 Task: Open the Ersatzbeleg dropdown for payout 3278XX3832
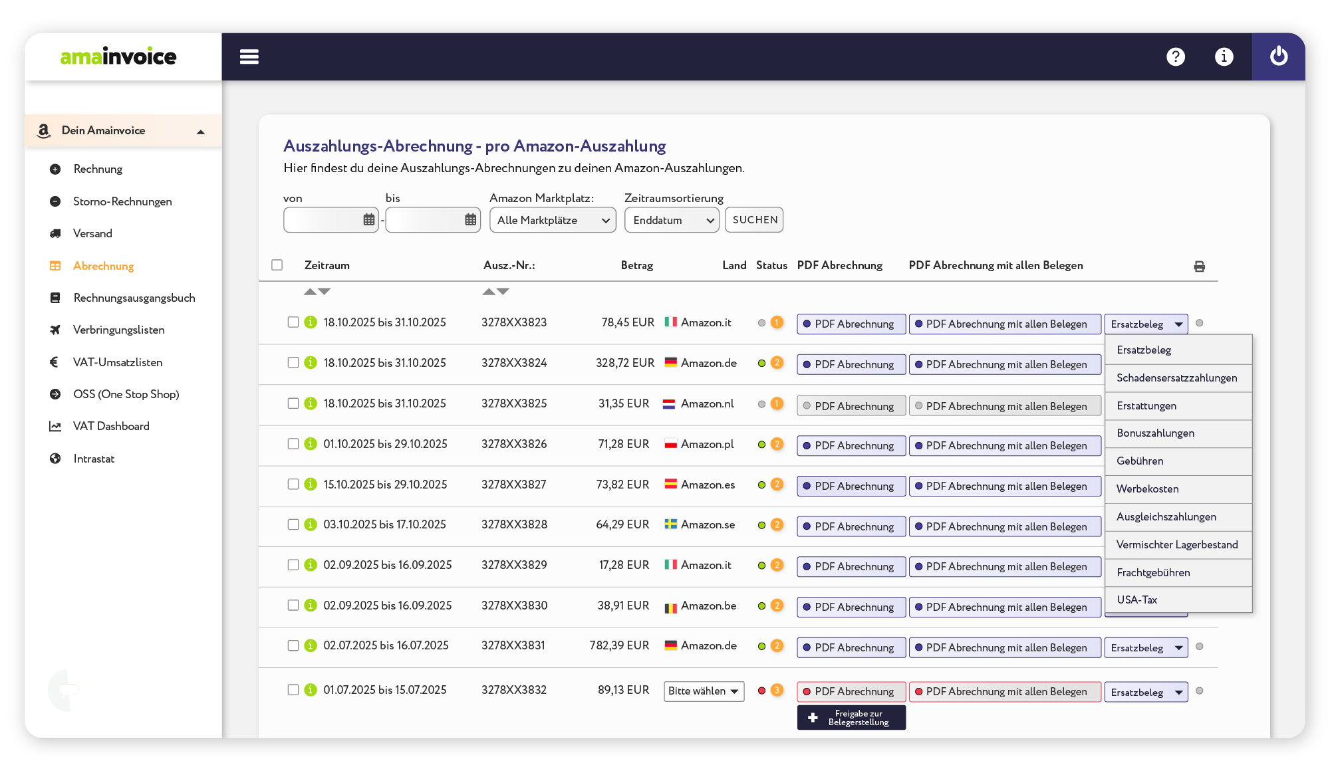1146,692
